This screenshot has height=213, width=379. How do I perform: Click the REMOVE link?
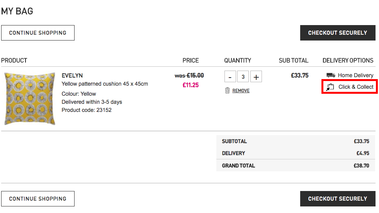pyautogui.click(x=241, y=91)
